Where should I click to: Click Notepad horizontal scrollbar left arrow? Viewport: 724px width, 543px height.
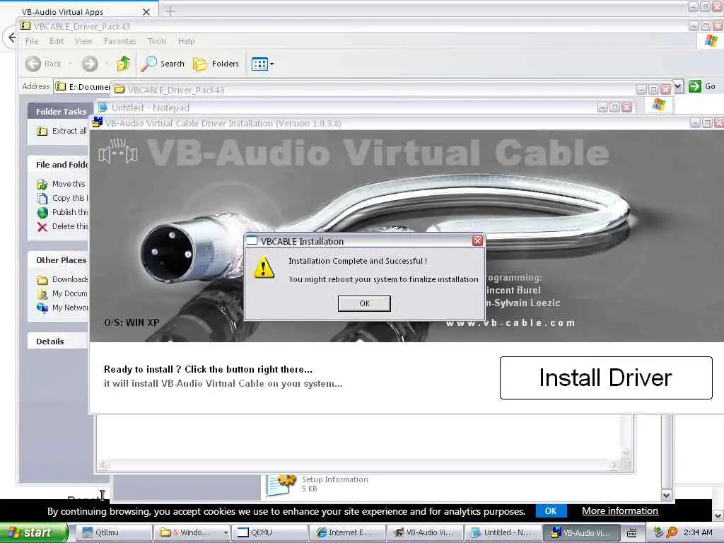[x=104, y=465]
